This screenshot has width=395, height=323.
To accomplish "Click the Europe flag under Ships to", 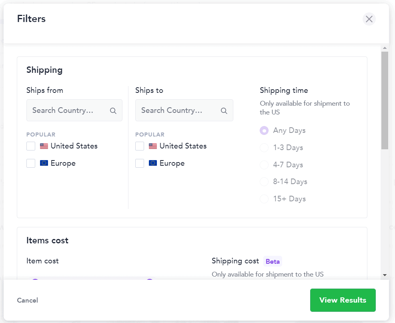I will pos(153,163).
